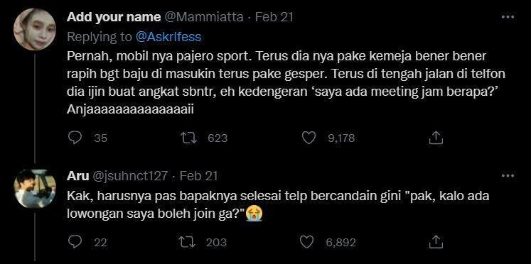Open more options on Aru's tweet

[x=508, y=176]
